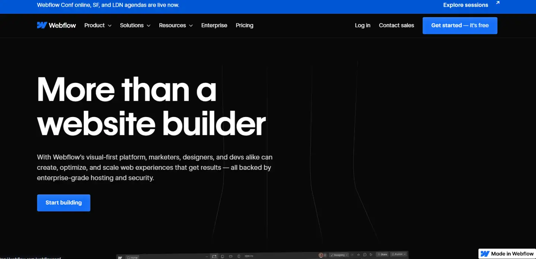The width and height of the screenshot is (536, 259).
Task: Open the Product dropdown menu
Action: (98, 25)
